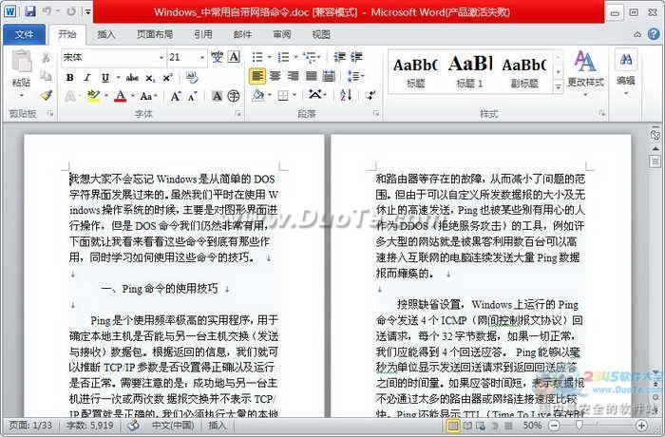Switch to the 引用 tab
This screenshot has height=437, width=665.
point(203,35)
